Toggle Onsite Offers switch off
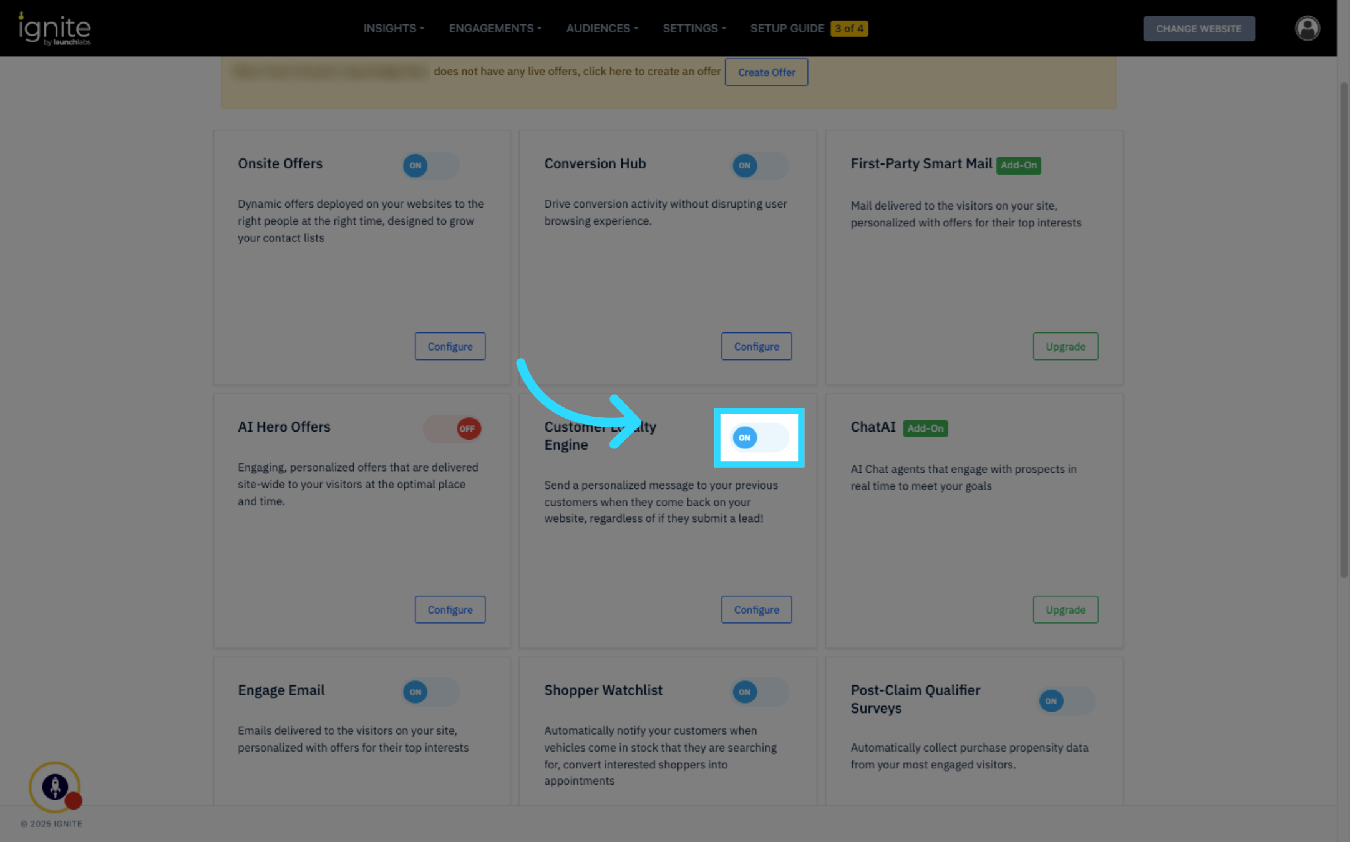The width and height of the screenshot is (1350, 842). tap(430, 166)
